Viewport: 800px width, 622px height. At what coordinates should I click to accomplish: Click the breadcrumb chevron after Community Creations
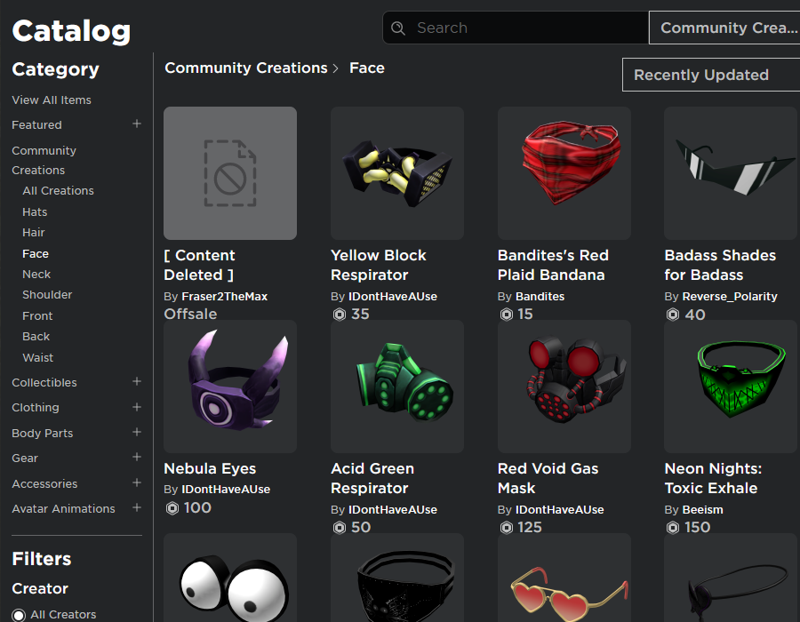[336, 68]
